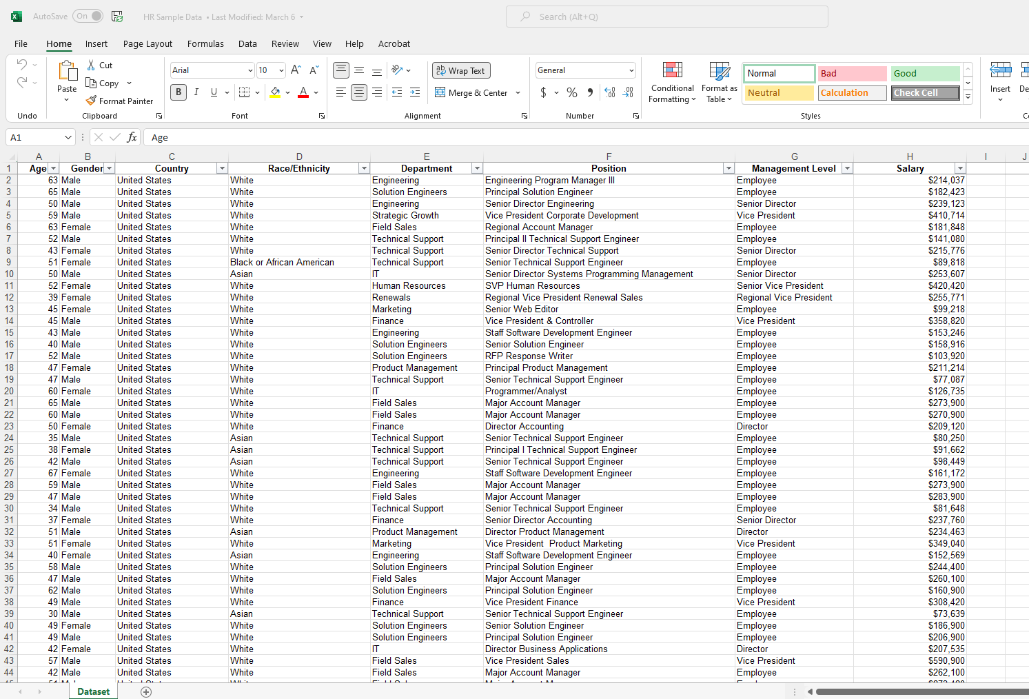The width and height of the screenshot is (1029, 699).
Task: Open the Department column filter dropdown
Action: point(476,168)
